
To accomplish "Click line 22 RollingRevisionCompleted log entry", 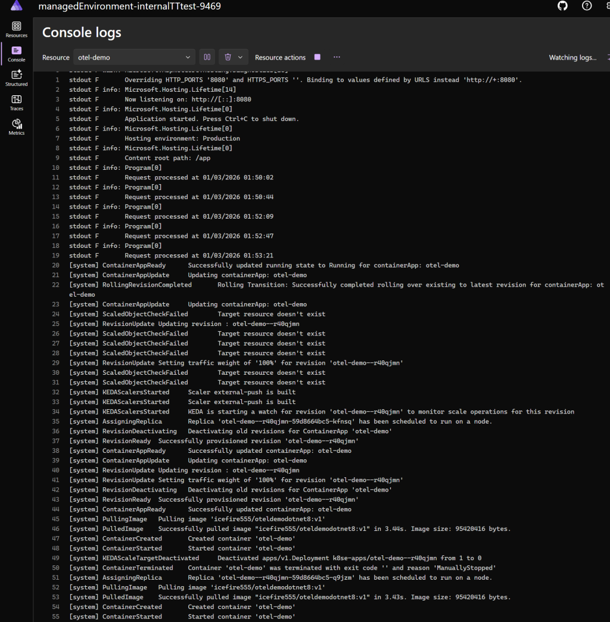I will [337, 290].
